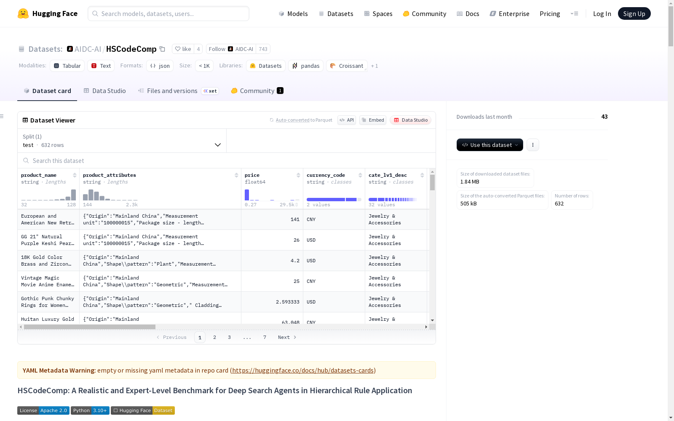The width and height of the screenshot is (674, 421).
Task: Click the License Apache 2.0 badge
Action: [43, 410]
